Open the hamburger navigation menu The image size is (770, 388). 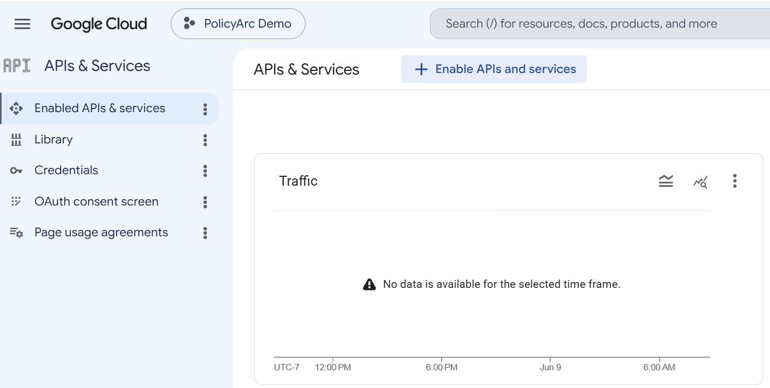click(x=22, y=24)
